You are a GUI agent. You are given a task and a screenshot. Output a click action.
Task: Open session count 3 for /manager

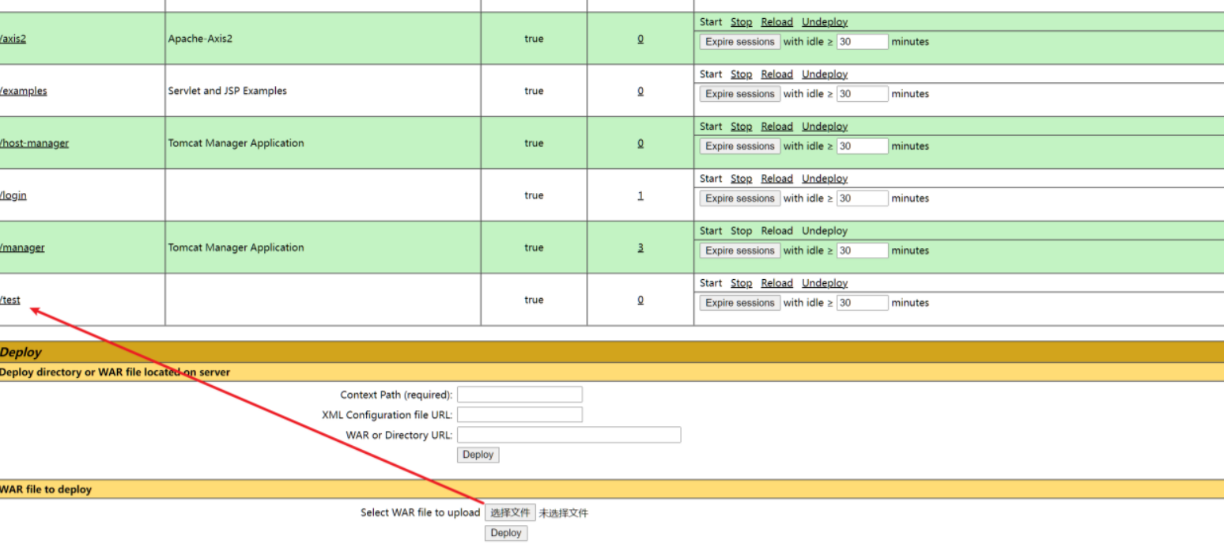(x=640, y=247)
